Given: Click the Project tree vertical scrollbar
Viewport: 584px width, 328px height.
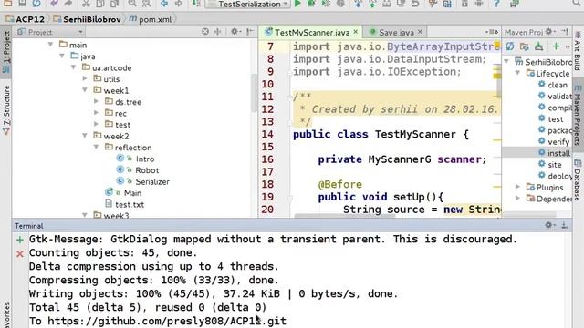Looking at the screenshot, I should coord(255,93).
